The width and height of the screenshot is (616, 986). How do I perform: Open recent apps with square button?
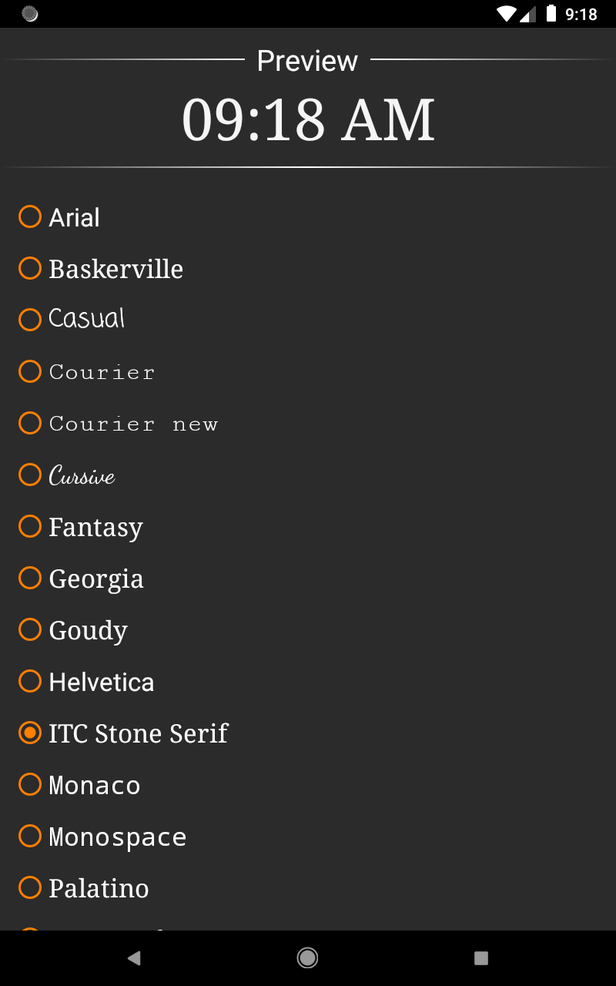[x=481, y=958]
